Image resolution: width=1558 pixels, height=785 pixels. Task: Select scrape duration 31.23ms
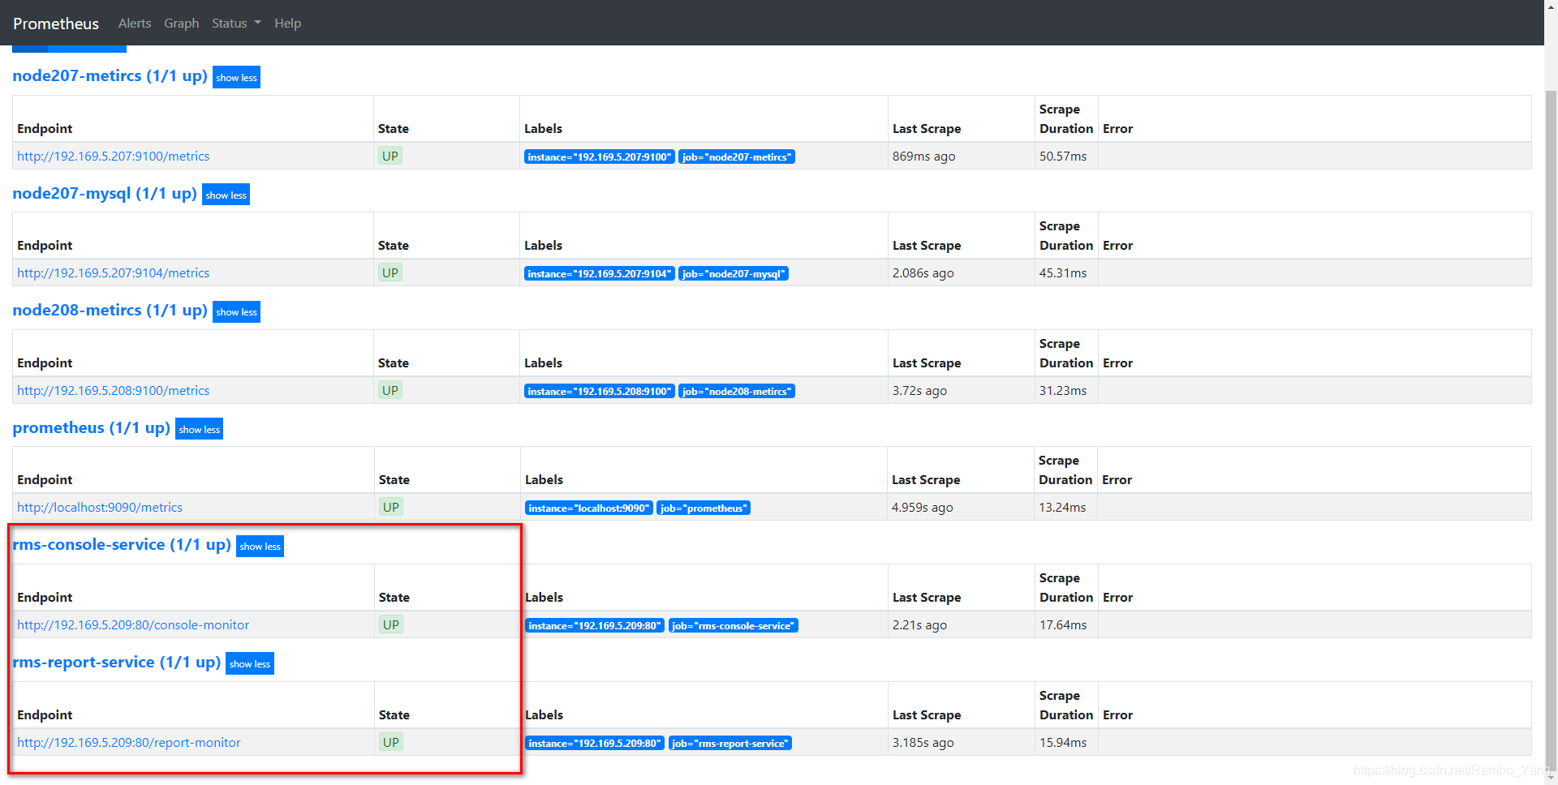[1063, 391]
